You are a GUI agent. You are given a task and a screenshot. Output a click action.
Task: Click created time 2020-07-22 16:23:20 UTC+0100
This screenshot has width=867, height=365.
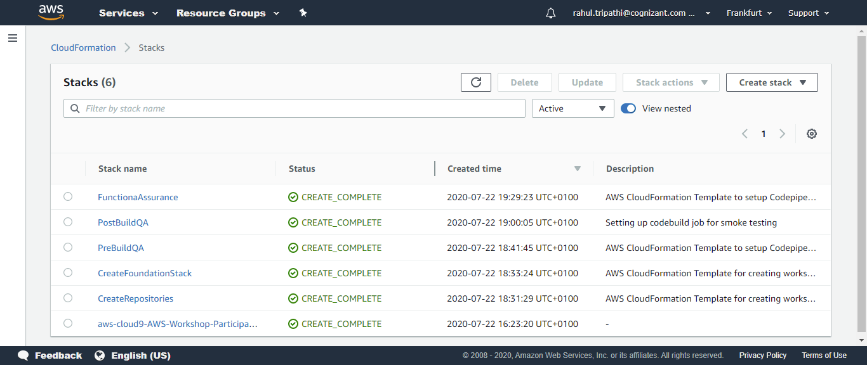tap(513, 324)
